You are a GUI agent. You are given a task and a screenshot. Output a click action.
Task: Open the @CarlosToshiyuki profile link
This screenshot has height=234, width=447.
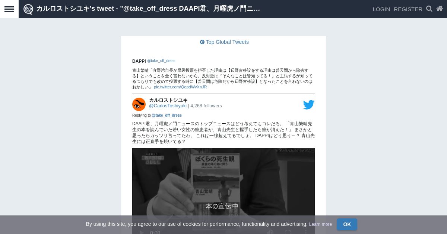[x=168, y=106]
